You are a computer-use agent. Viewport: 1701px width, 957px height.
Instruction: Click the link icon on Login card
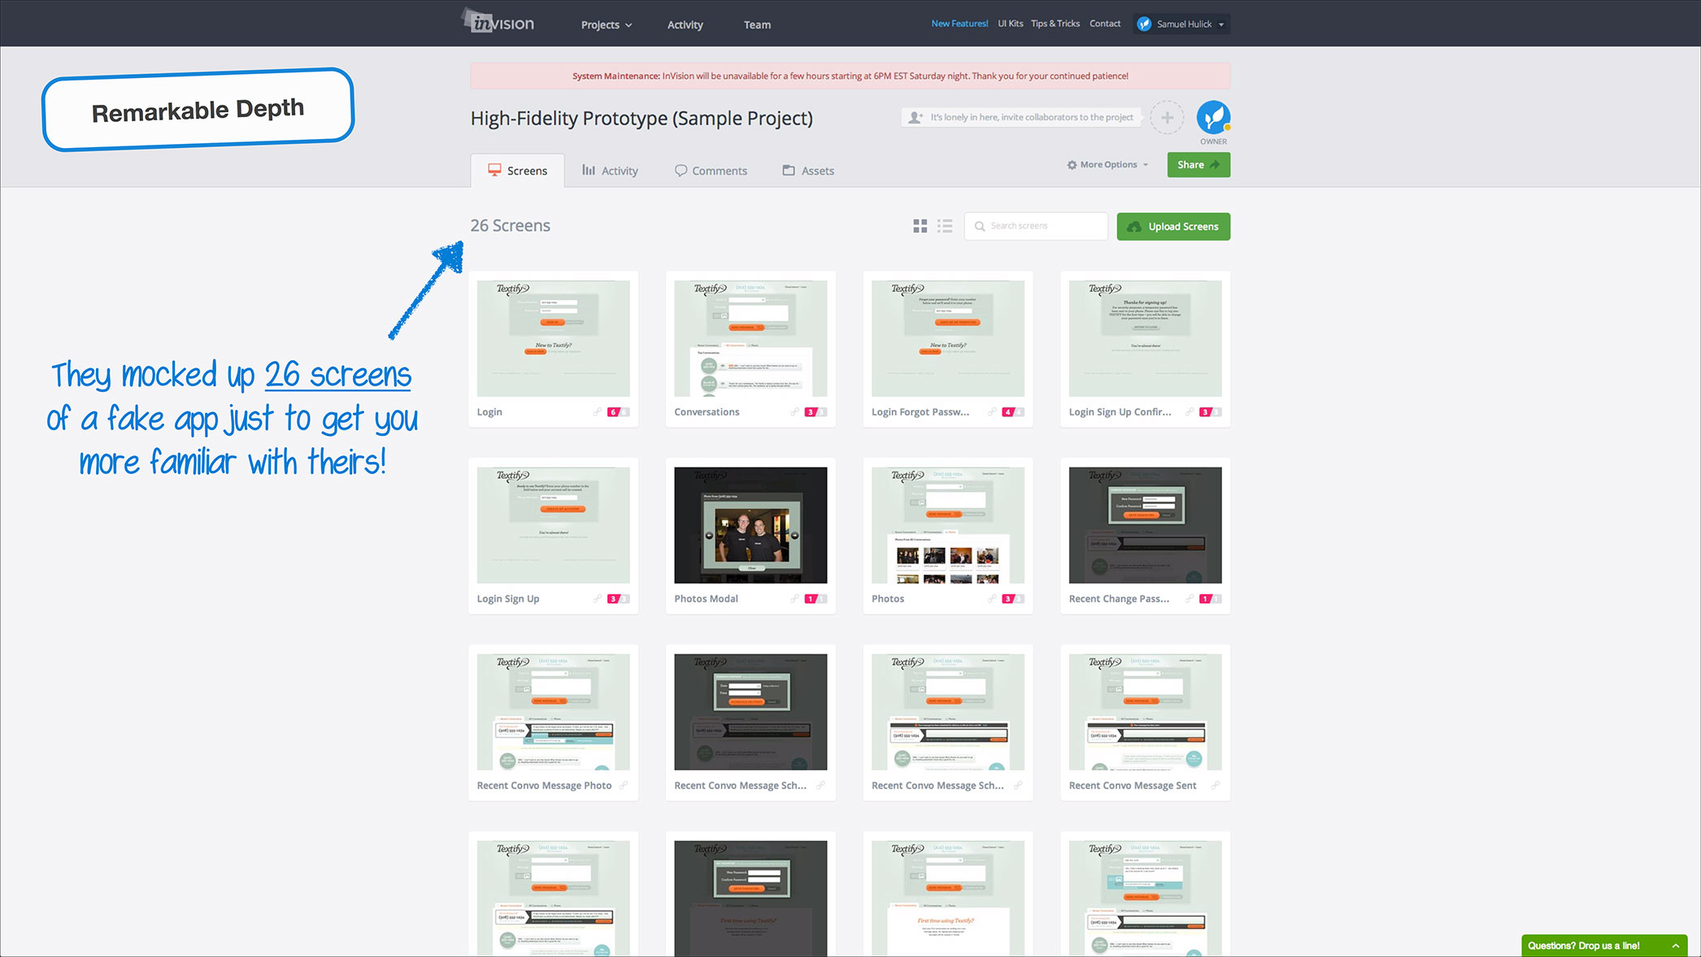click(598, 412)
